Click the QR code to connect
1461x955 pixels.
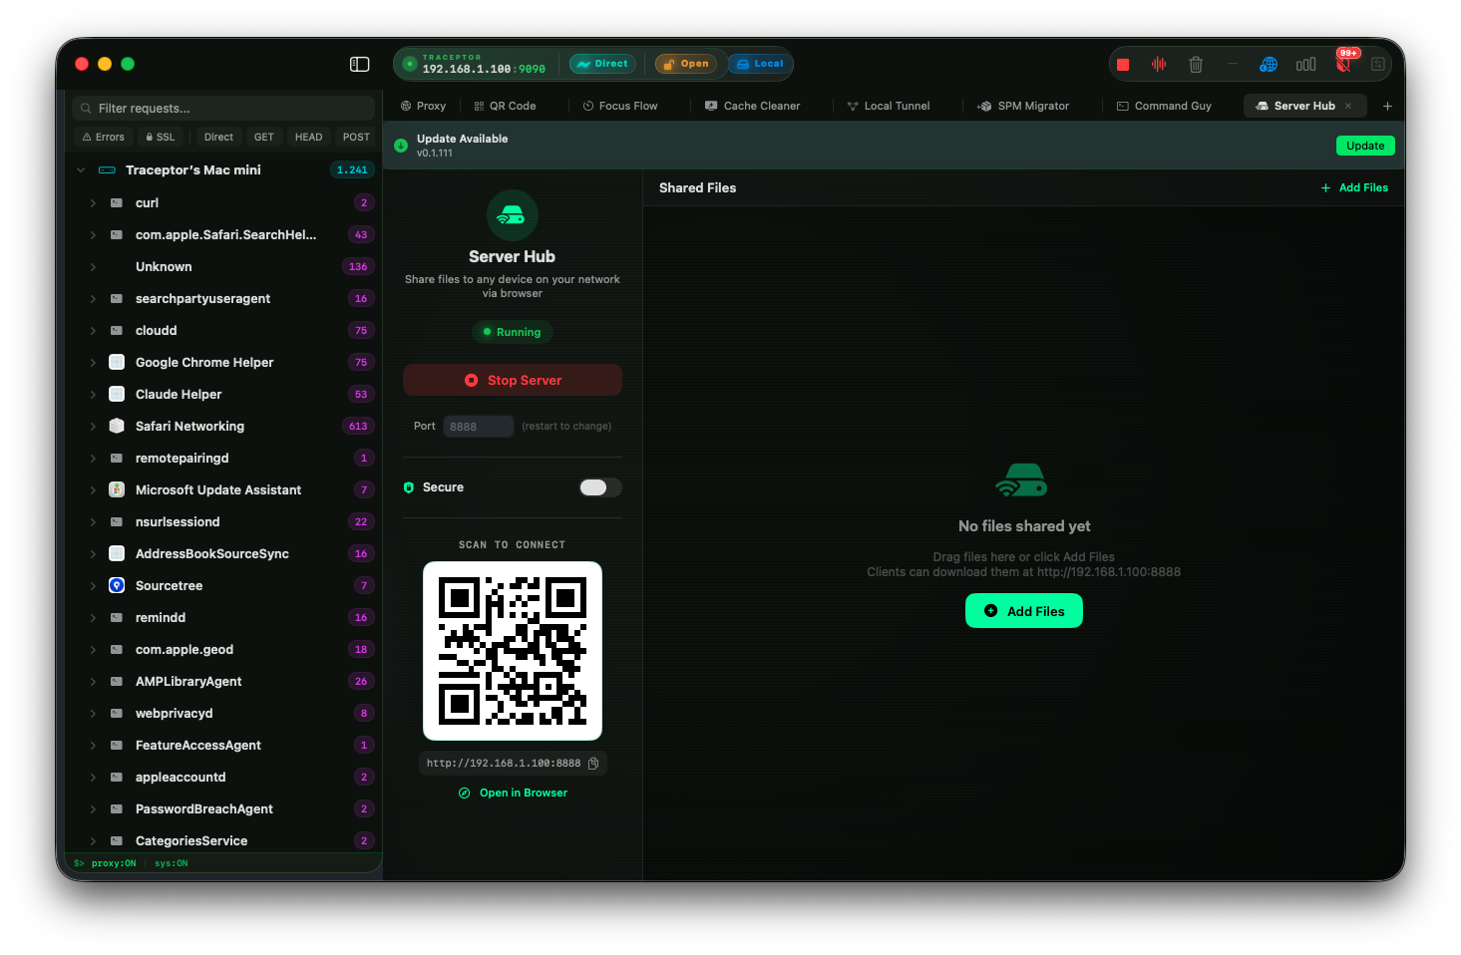[513, 651]
